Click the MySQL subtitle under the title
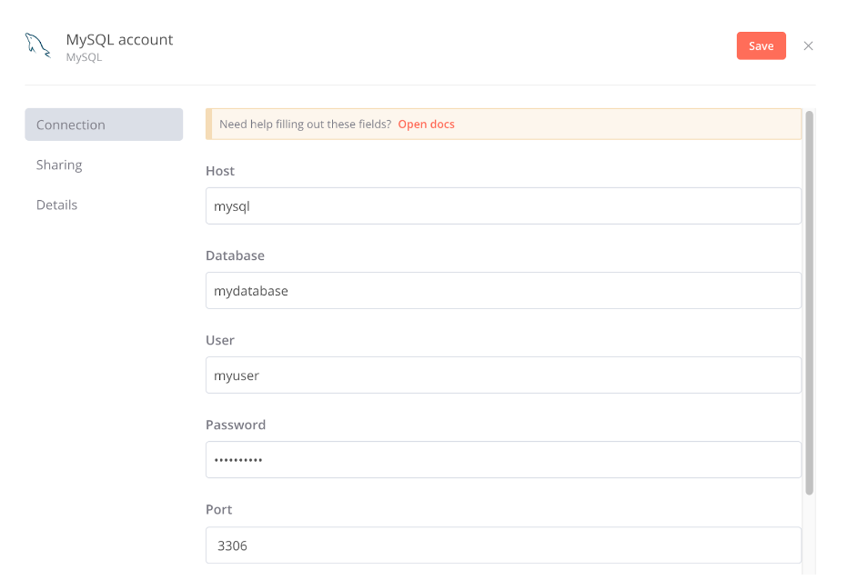 (83, 56)
